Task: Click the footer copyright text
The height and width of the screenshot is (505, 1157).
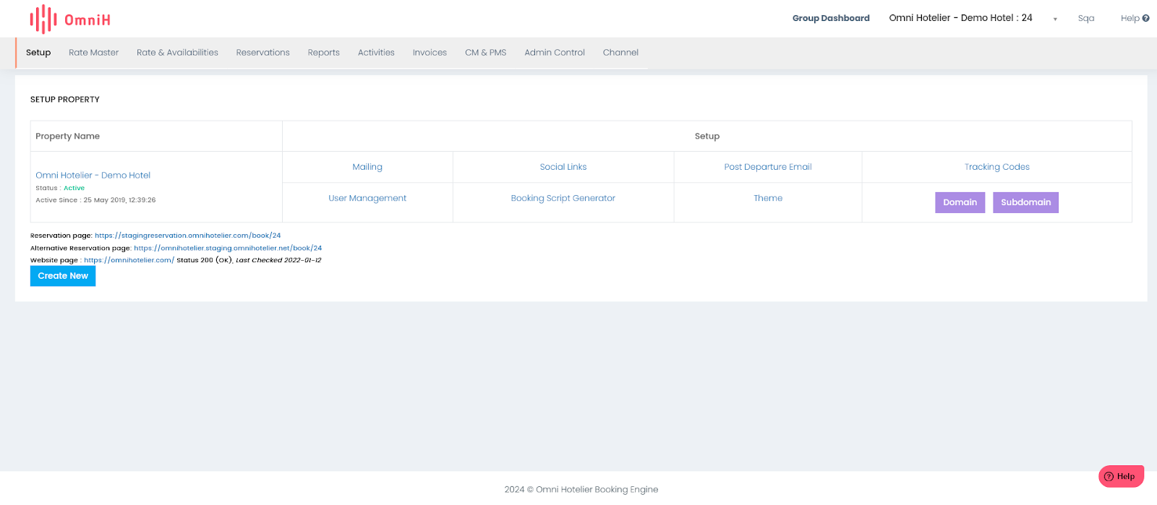Action: point(581,489)
